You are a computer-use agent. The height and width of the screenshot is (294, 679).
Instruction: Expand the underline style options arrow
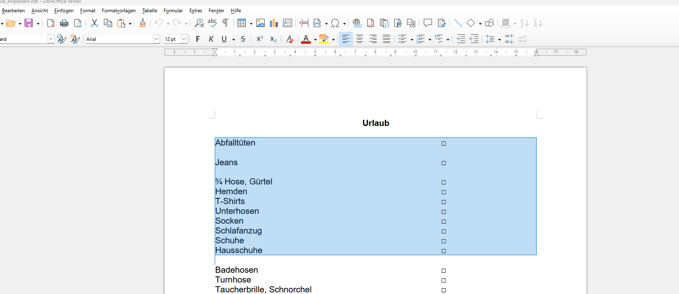pyautogui.click(x=234, y=40)
